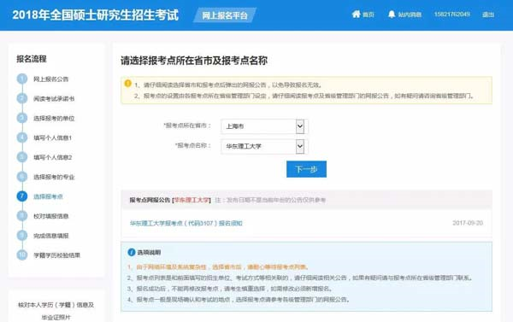The width and height of the screenshot is (513, 322).
Task: Click blue info icon beside 选项说明
Action: (x=131, y=252)
